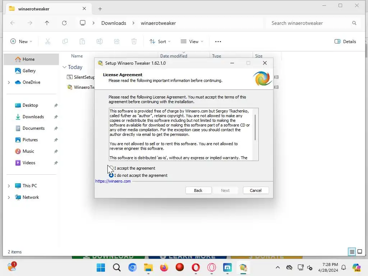This screenshot has width=368, height=276.
Task: Click the This PC monitor icon in address bar
Action: pyautogui.click(x=83, y=23)
